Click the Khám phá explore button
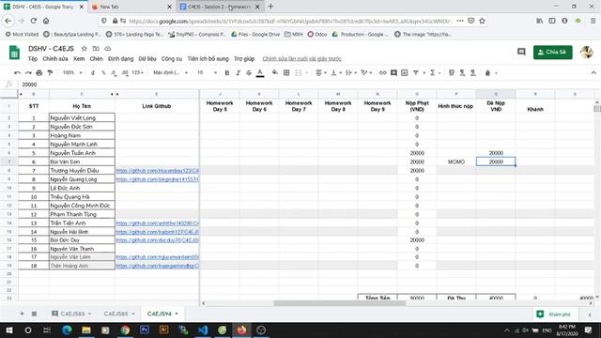The width and height of the screenshot is (601, 338). pyautogui.click(x=553, y=315)
